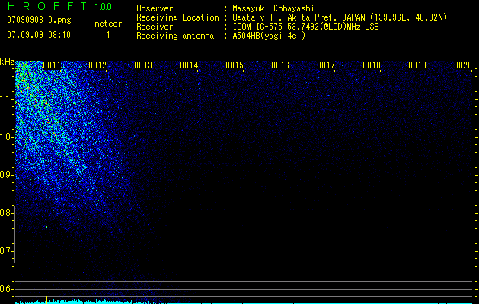Click the 0817 time marker

[326, 65]
